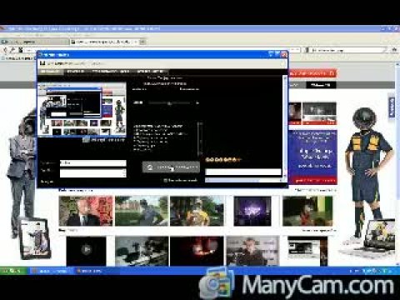400x300 pixels.
Task: Open the vertical Facebook side tab on right edge
Action: pyautogui.click(x=392, y=107)
